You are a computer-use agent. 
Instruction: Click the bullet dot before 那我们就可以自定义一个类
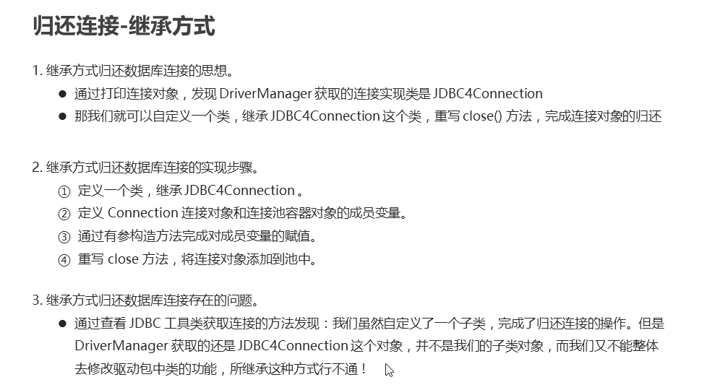pyautogui.click(x=63, y=116)
